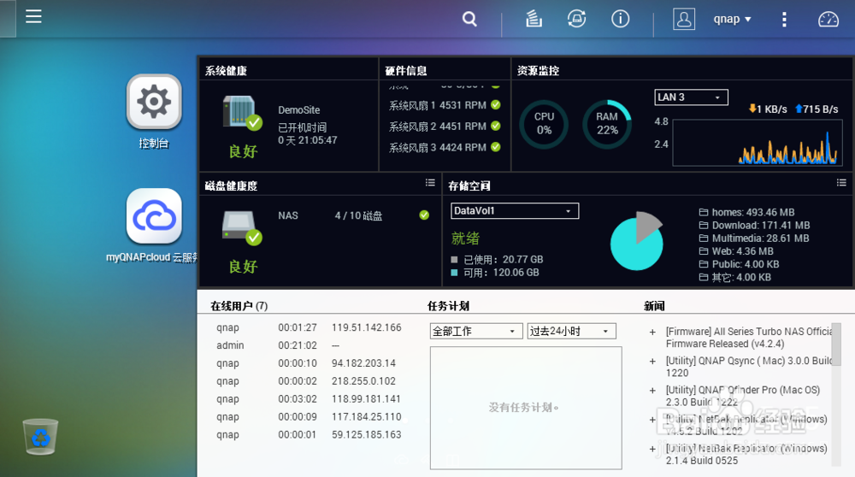Open the task type filter dropdown
Screen dimensions: 855x477
pyautogui.click(x=476, y=331)
